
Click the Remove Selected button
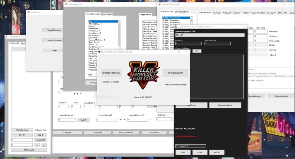[225, 105]
